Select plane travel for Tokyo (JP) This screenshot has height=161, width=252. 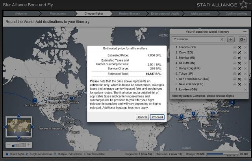tap(239, 74)
